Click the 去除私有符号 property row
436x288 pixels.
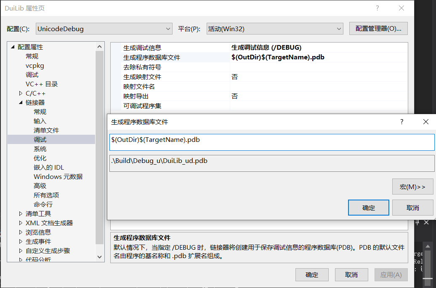point(264,67)
